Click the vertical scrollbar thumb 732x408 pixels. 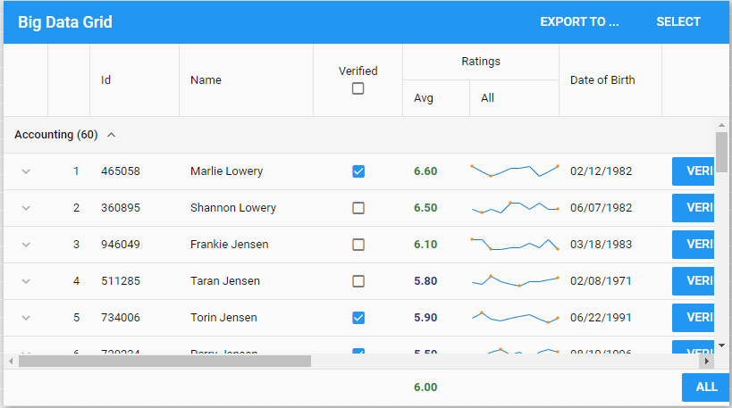721,152
